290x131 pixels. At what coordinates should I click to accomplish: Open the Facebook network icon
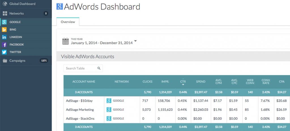[4, 45]
